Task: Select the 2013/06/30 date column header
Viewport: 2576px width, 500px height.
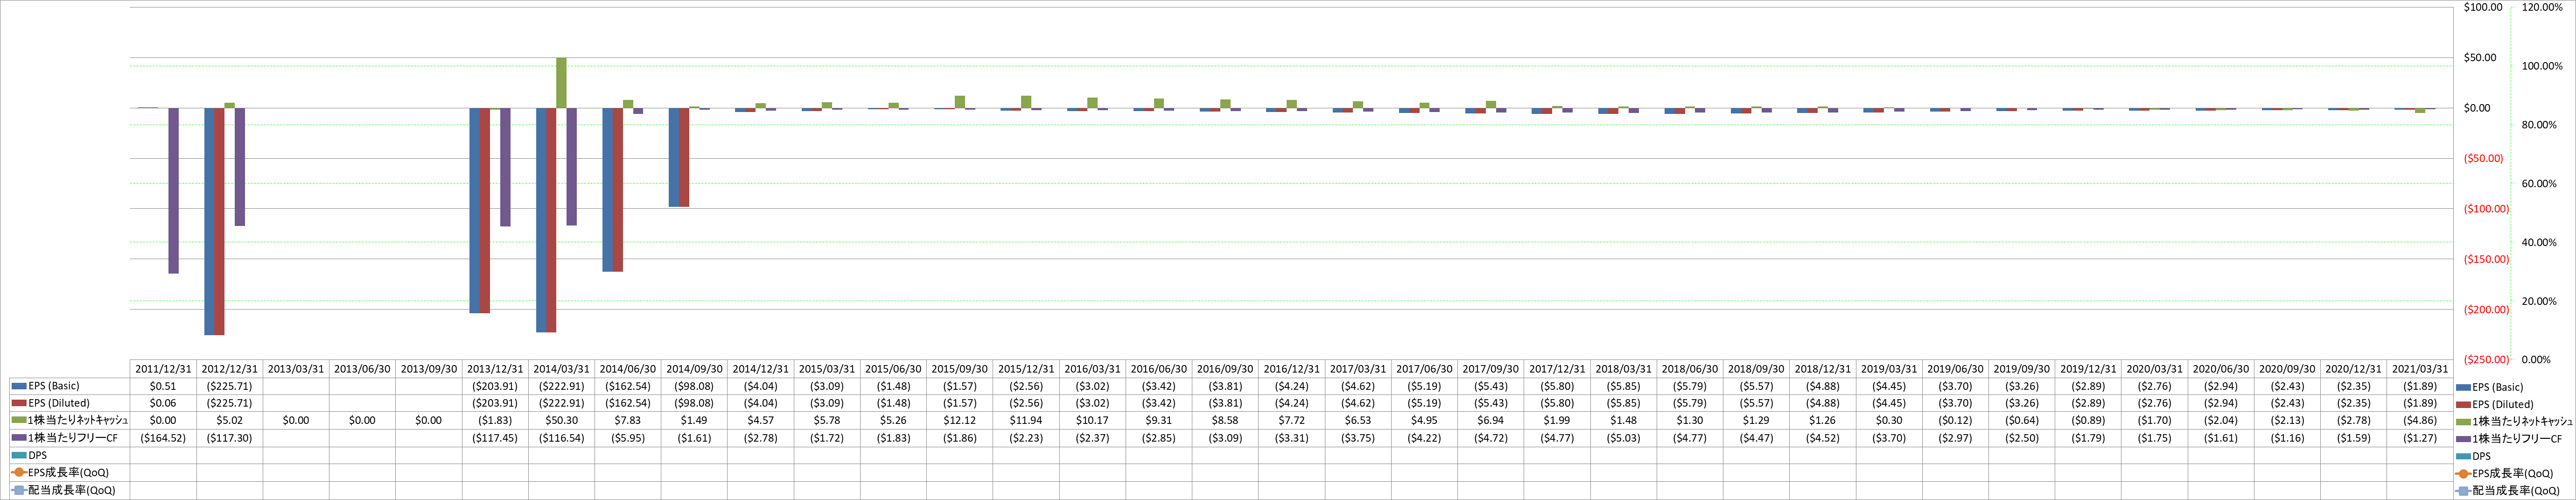Action: pos(362,369)
